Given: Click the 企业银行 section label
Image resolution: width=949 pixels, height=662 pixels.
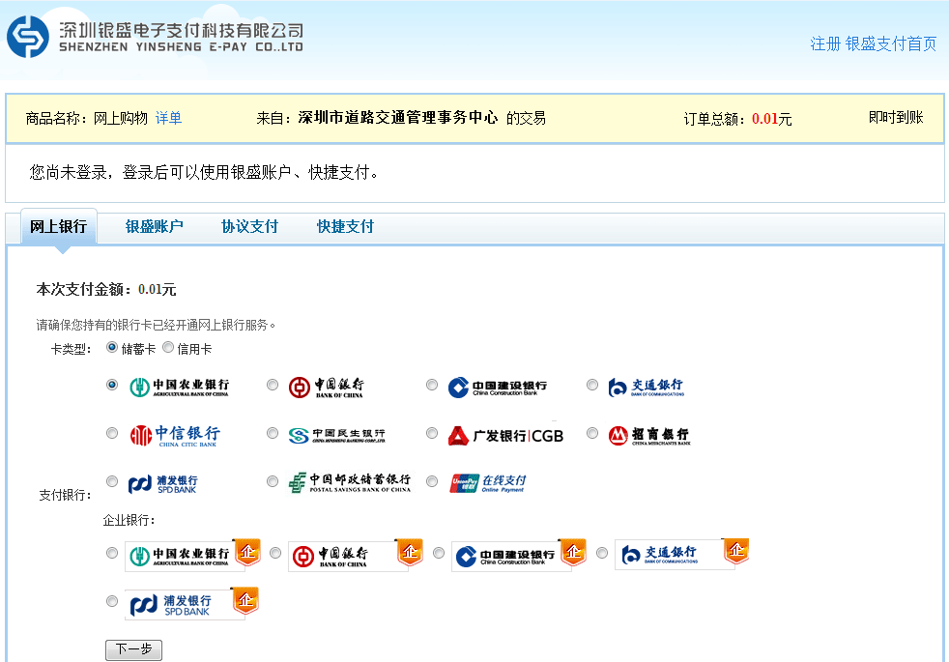Looking at the screenshot, I should 129,520.
